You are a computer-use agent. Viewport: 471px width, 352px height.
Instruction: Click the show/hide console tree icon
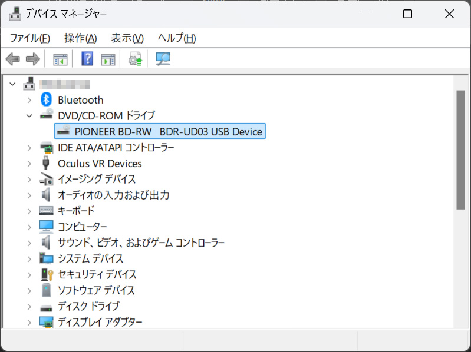(60, 59)
